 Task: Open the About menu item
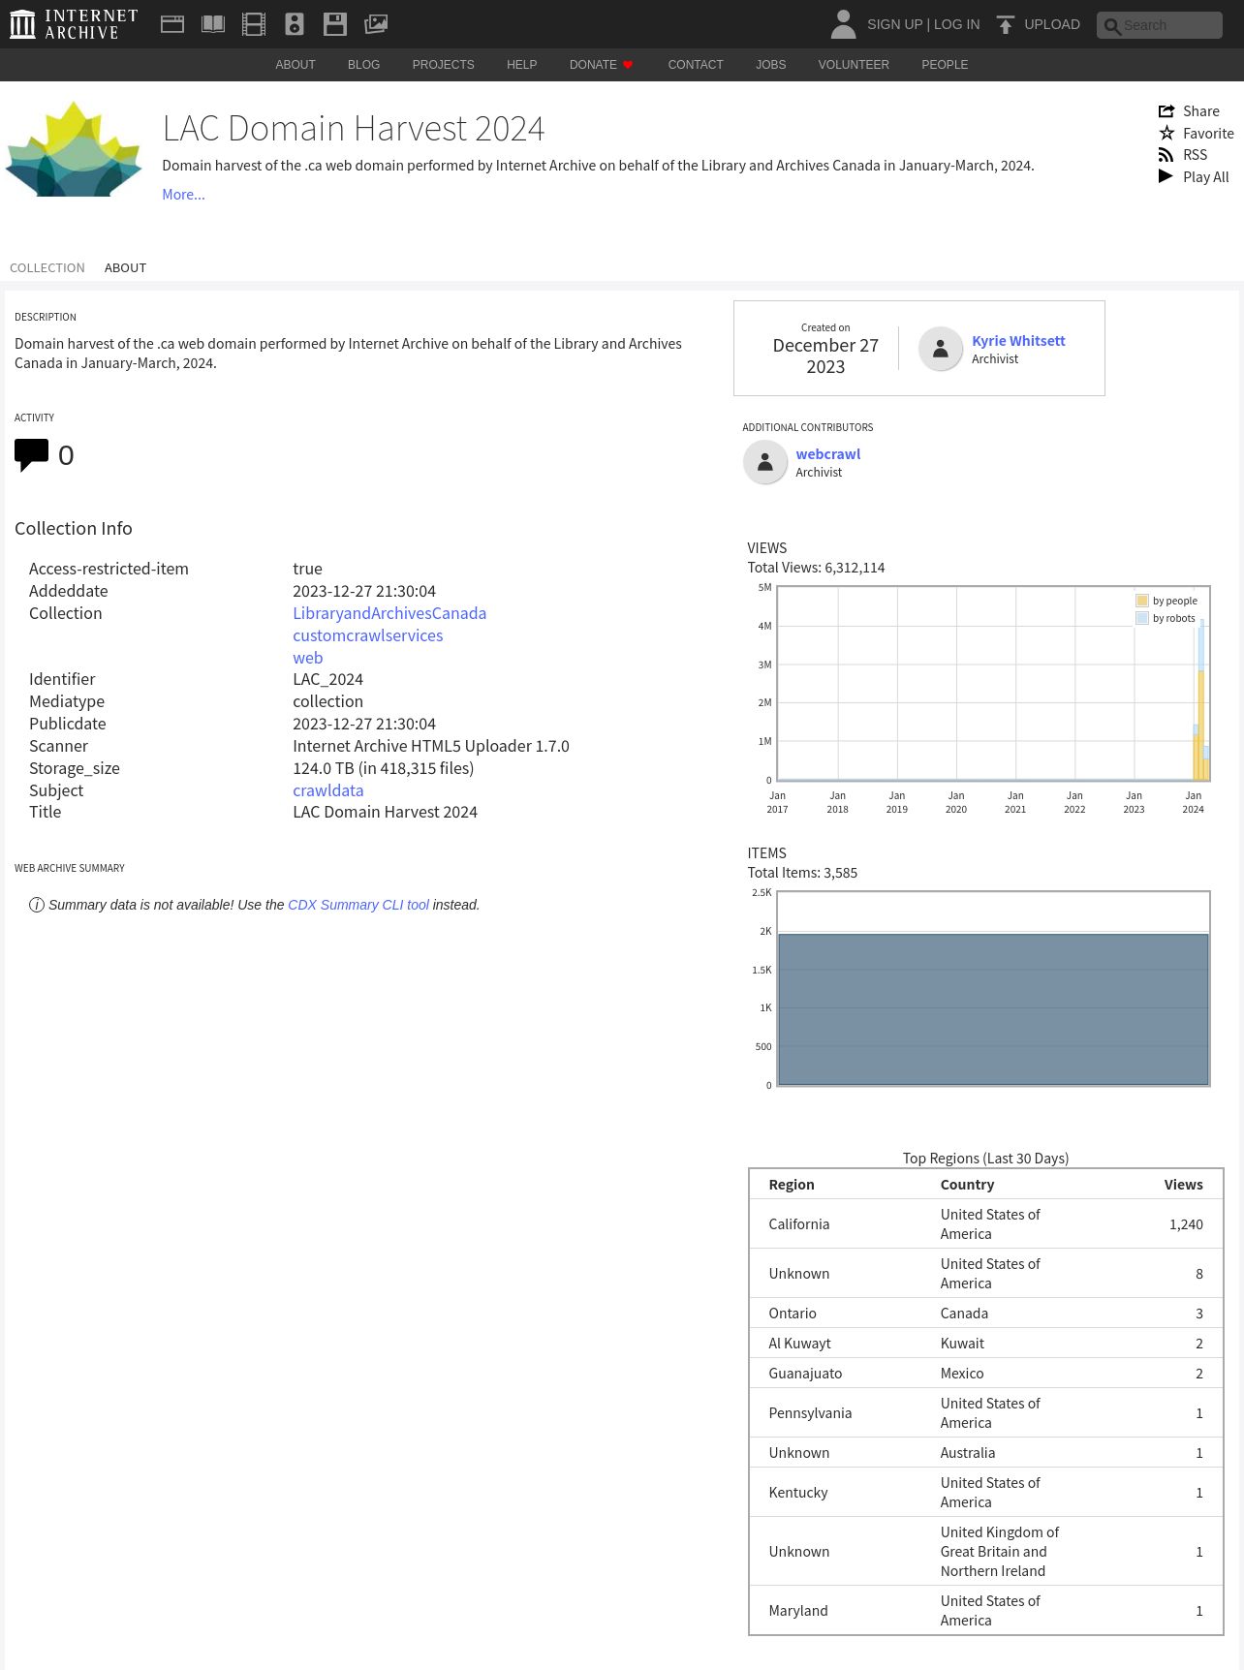click(295, 65)
